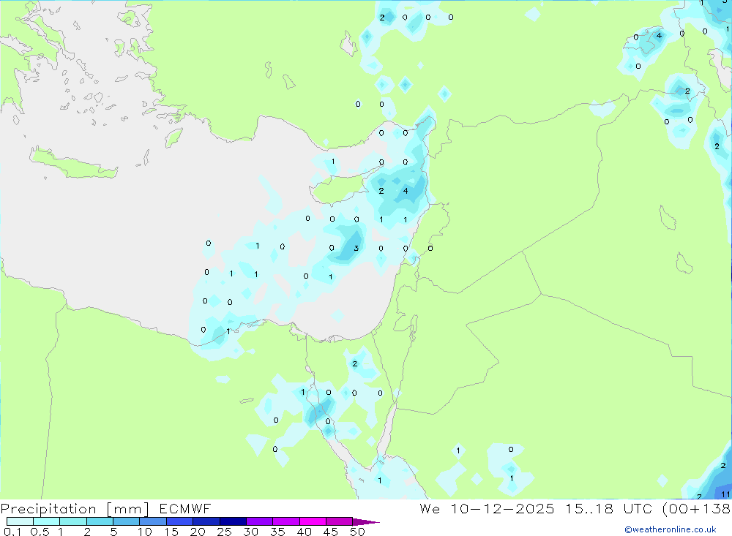The height and width of the screenshot is (536, 732).
Task: Click the '20' legend scale label
Action: (x=198, y=532)
